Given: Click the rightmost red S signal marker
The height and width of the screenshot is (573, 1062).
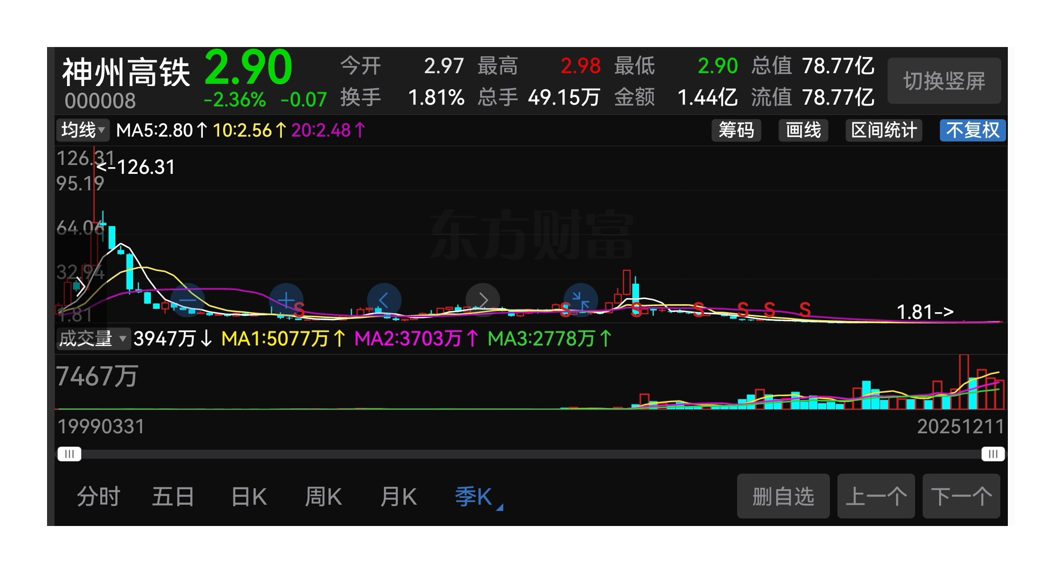Looking at the screenshot, I should pyautogui.click(x=805, y=309).
